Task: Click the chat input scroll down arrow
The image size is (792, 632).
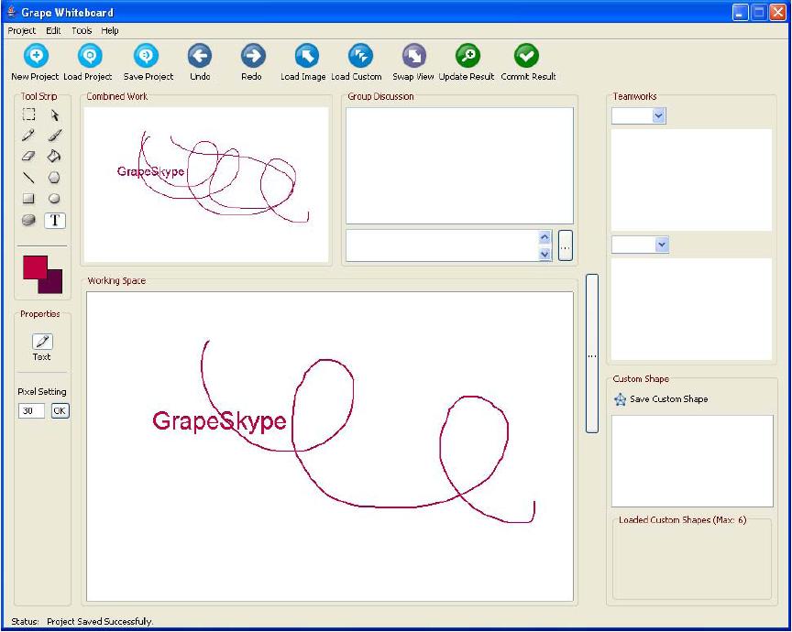Action: tap(544, 254)
